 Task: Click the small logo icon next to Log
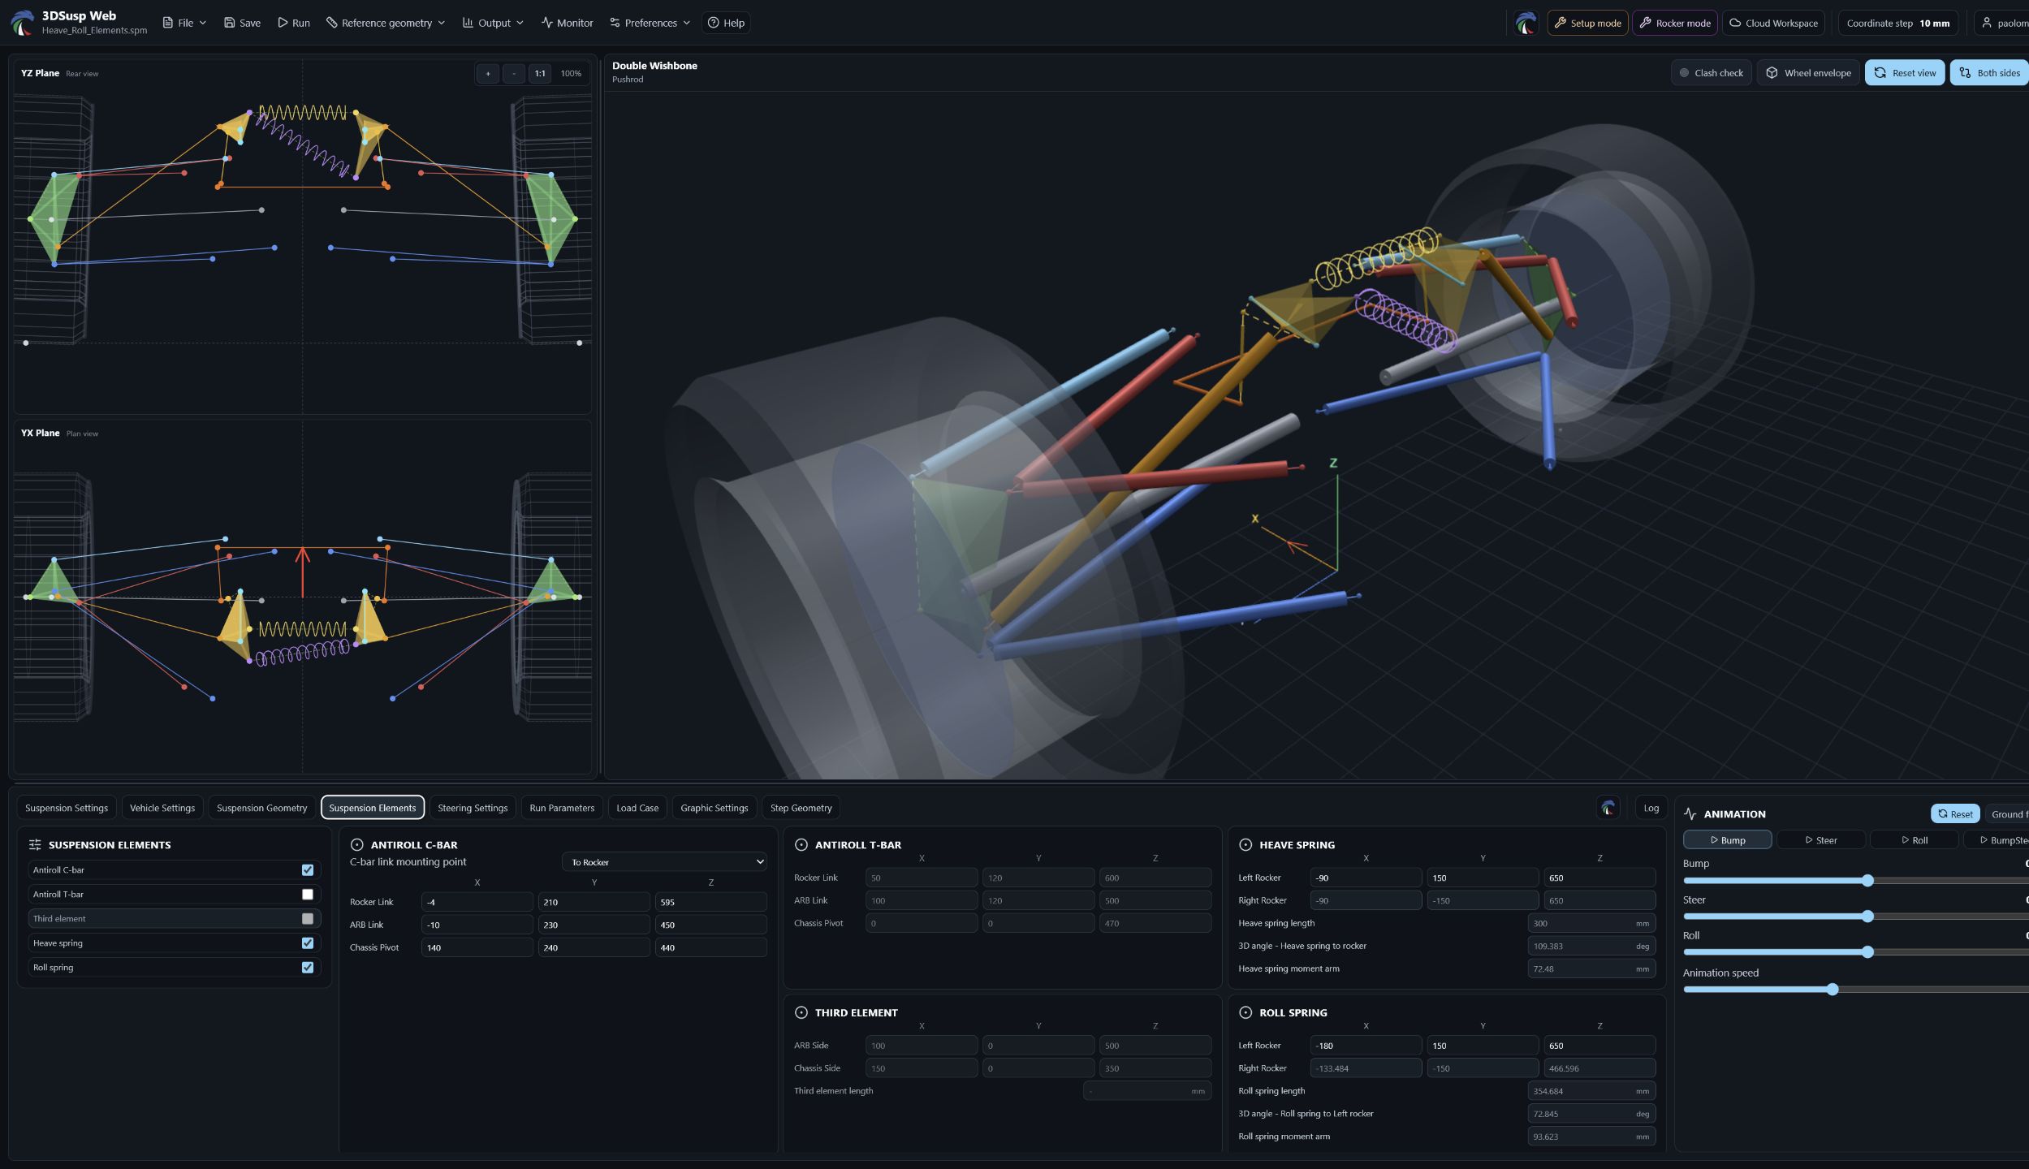pyautogui.click(x=1608, y=808)
